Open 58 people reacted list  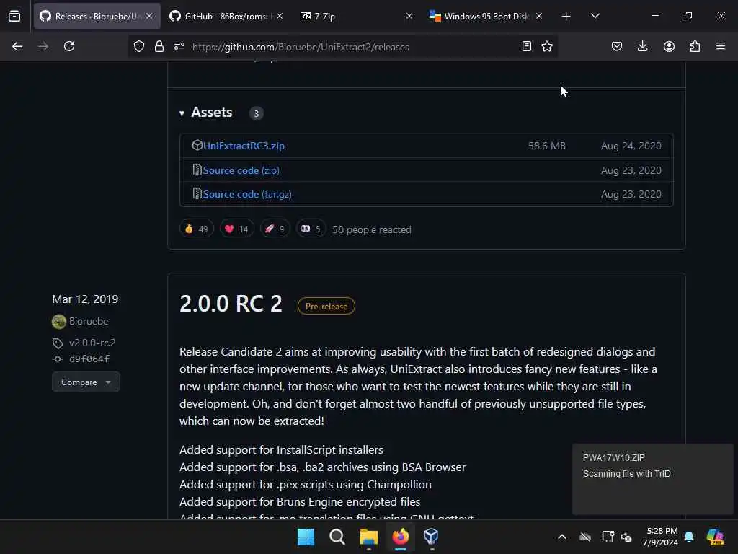372,229
